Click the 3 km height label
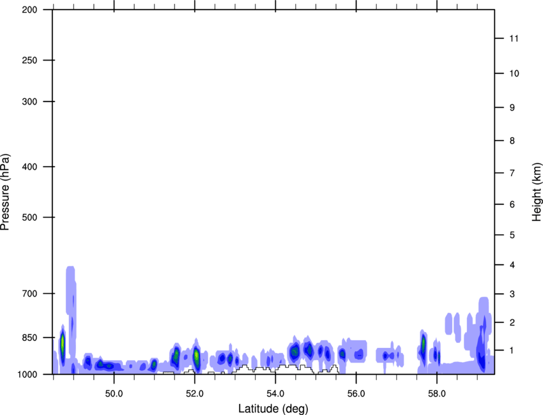 (512, 294)
